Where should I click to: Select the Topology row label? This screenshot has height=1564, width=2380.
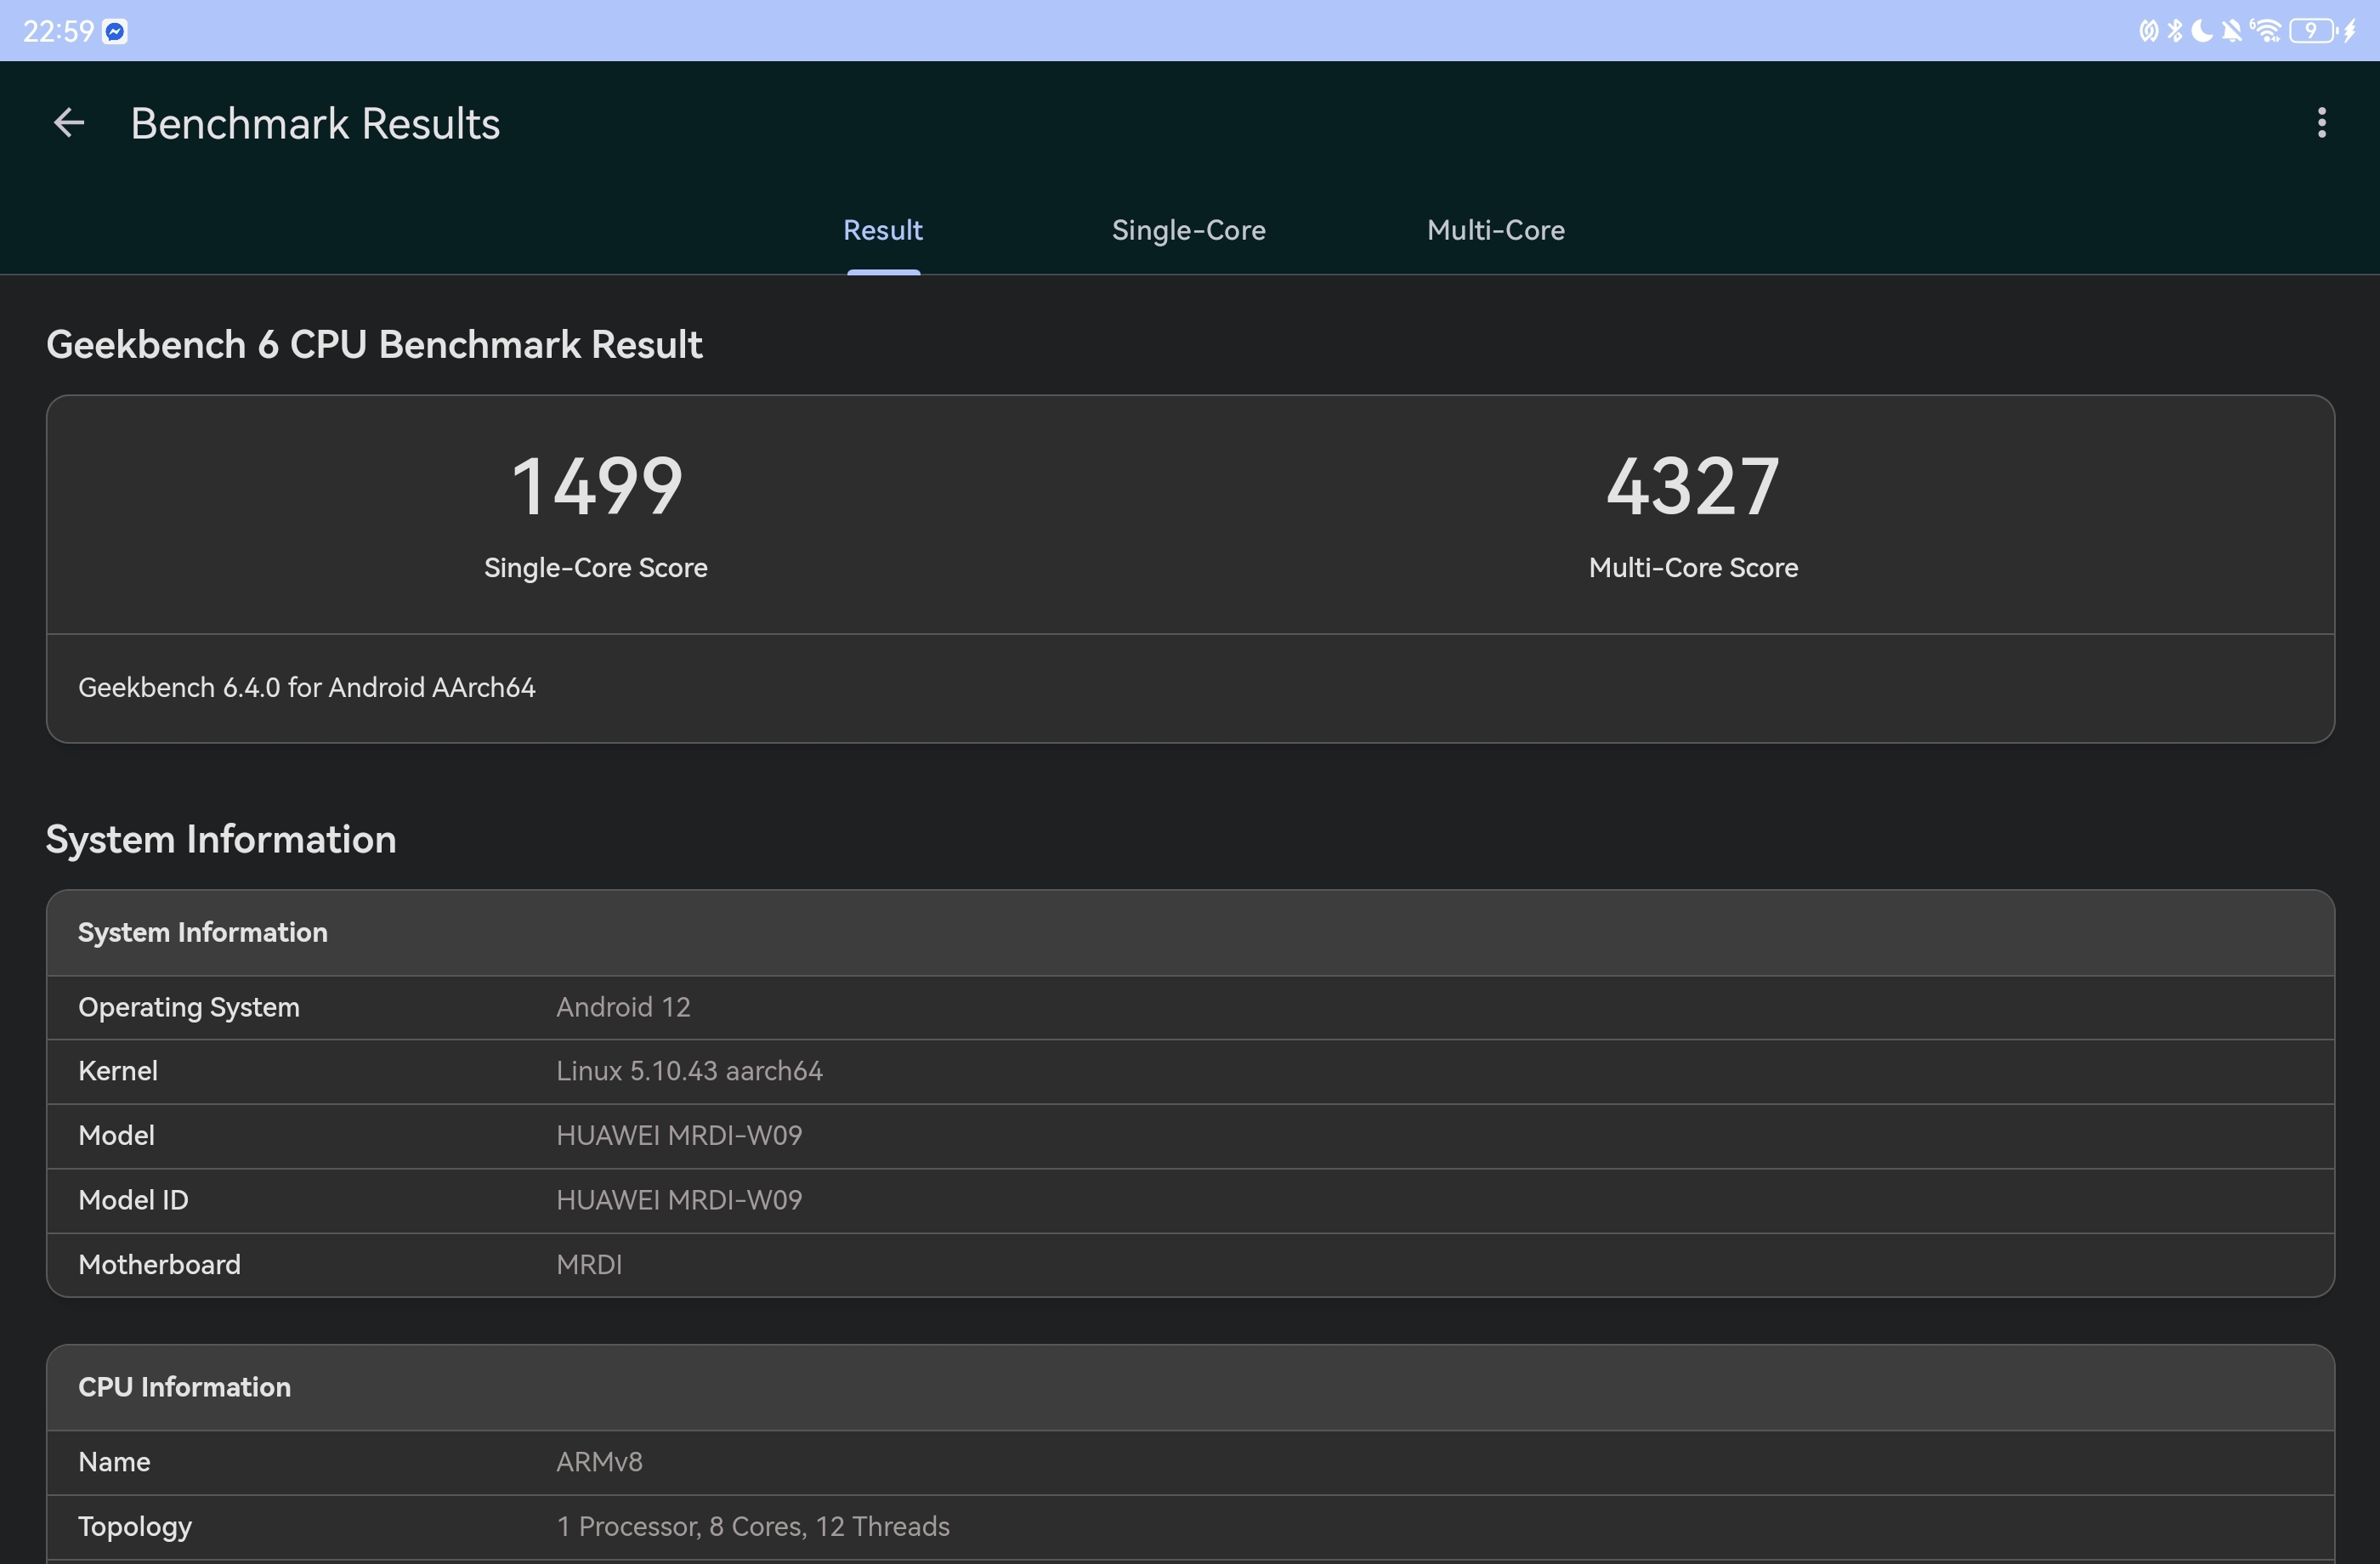[135, 1528]
